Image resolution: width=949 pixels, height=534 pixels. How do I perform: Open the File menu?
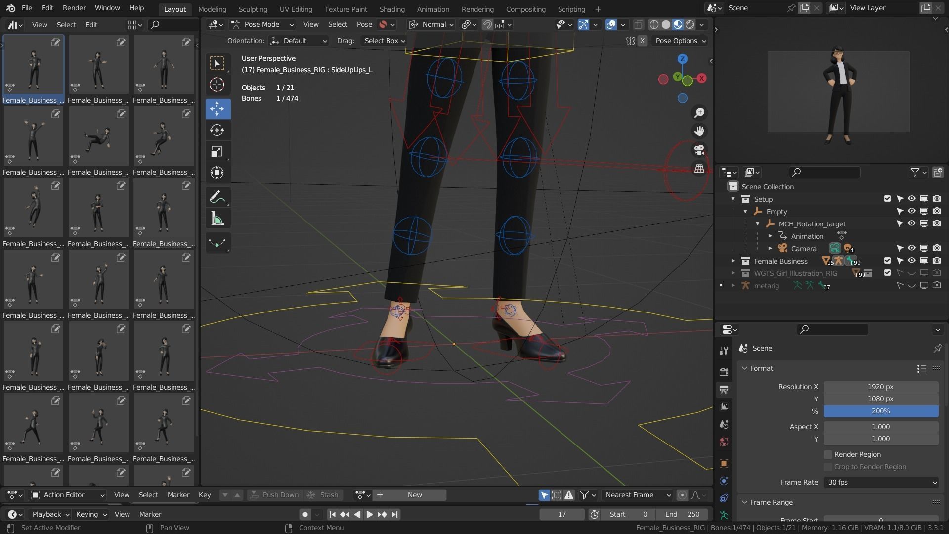(27, 8)
